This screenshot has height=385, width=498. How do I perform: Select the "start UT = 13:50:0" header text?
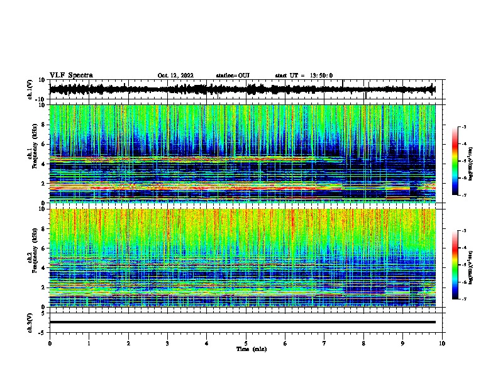tap(304, 75)
